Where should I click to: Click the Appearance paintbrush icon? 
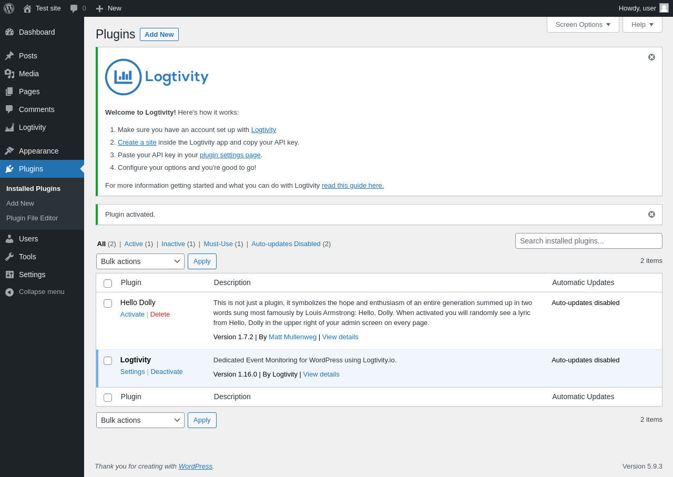coord(9,151)
